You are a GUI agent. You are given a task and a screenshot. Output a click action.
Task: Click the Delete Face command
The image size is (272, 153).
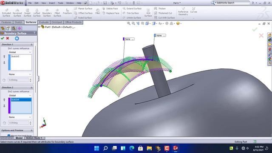click(110, 8)
